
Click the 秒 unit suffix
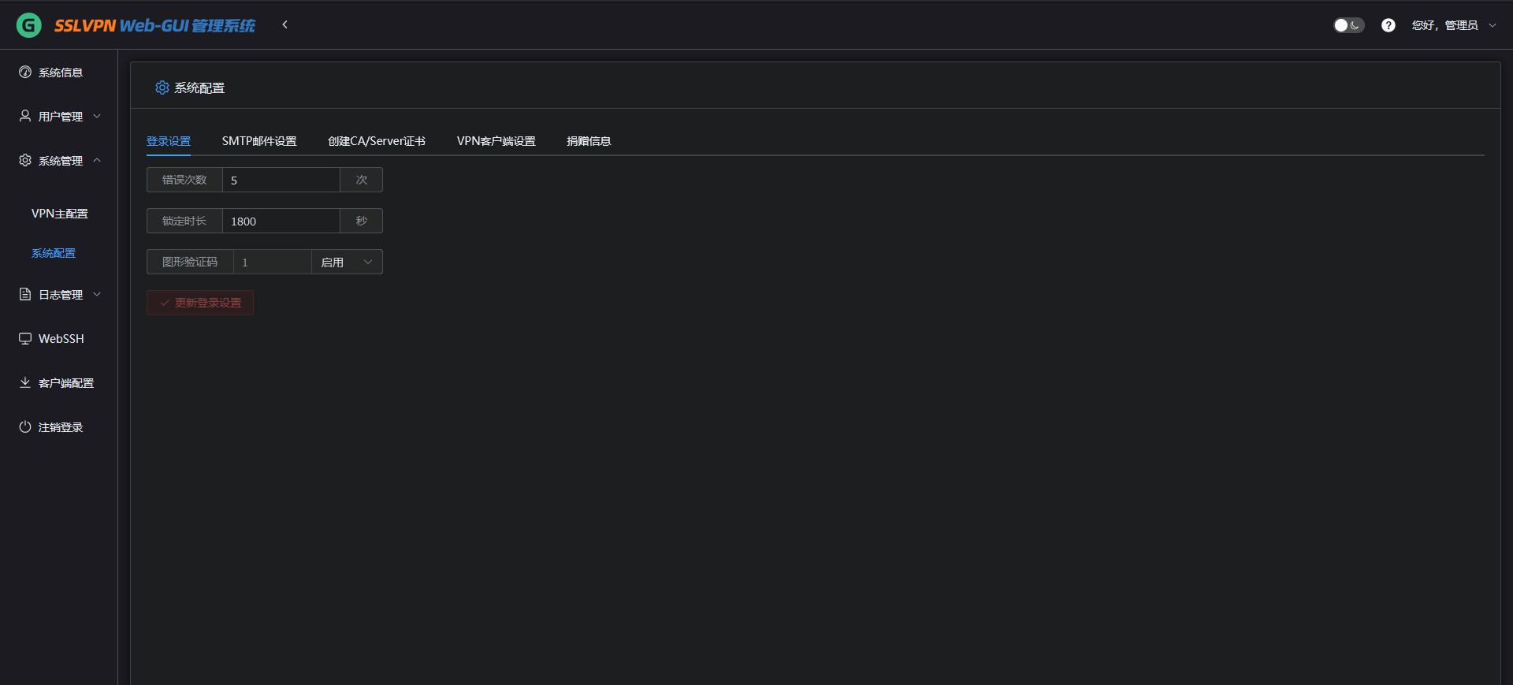(x=362, y=221)
